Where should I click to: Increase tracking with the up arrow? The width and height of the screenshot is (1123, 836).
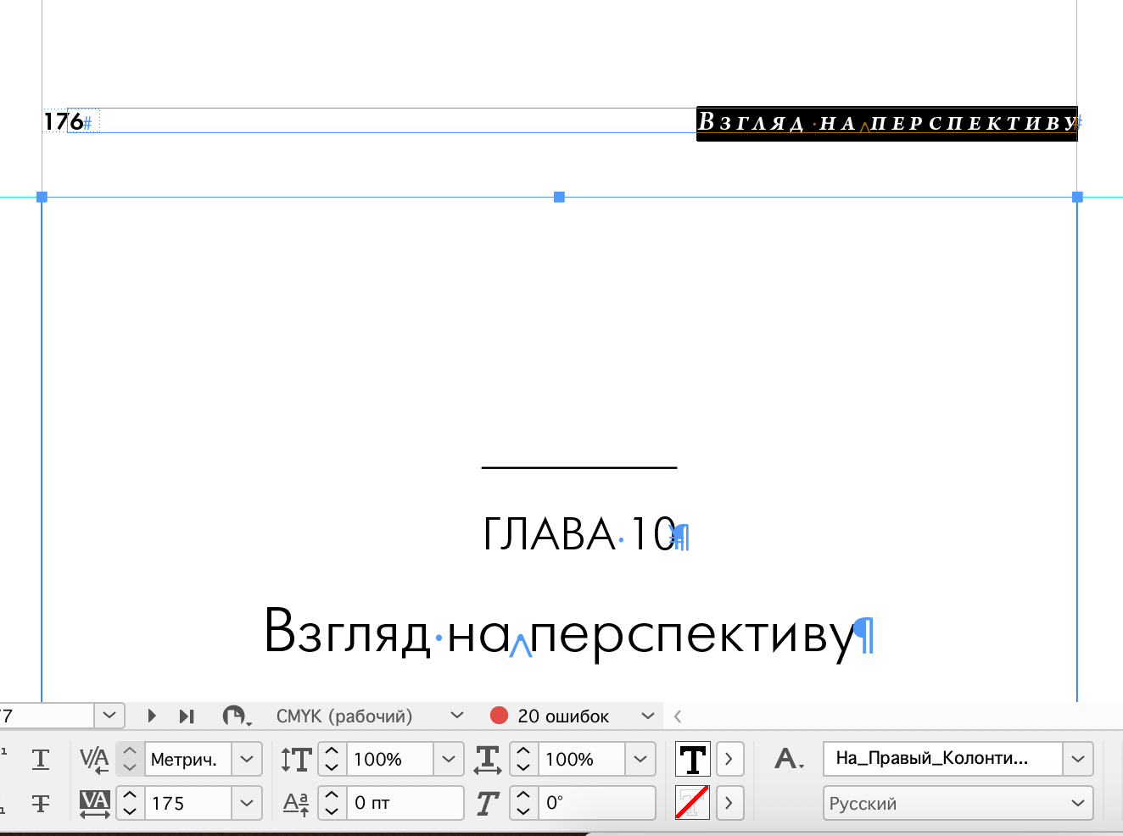click(130, 795)
